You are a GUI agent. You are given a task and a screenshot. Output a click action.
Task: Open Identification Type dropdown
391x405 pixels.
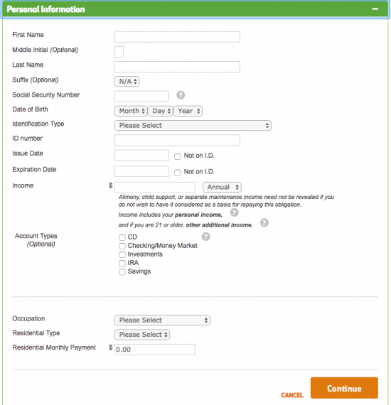click(x=193, y=126)
